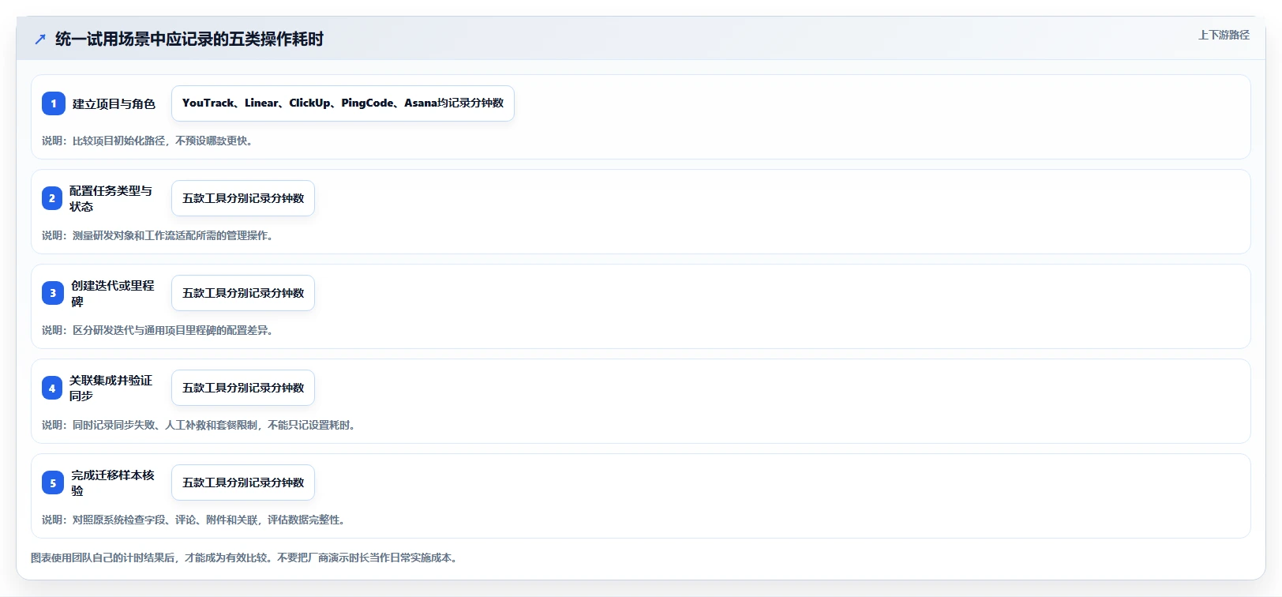Click the note 同时记录同步失败、人工补救

pos(199,425)
